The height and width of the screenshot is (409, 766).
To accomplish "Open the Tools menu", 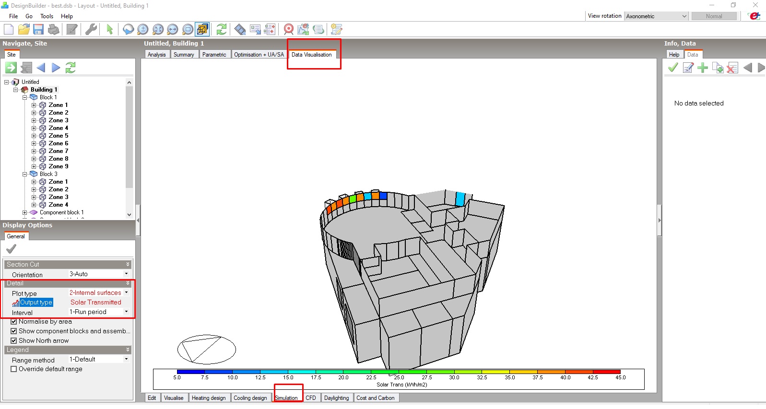I will pos(47,16).
